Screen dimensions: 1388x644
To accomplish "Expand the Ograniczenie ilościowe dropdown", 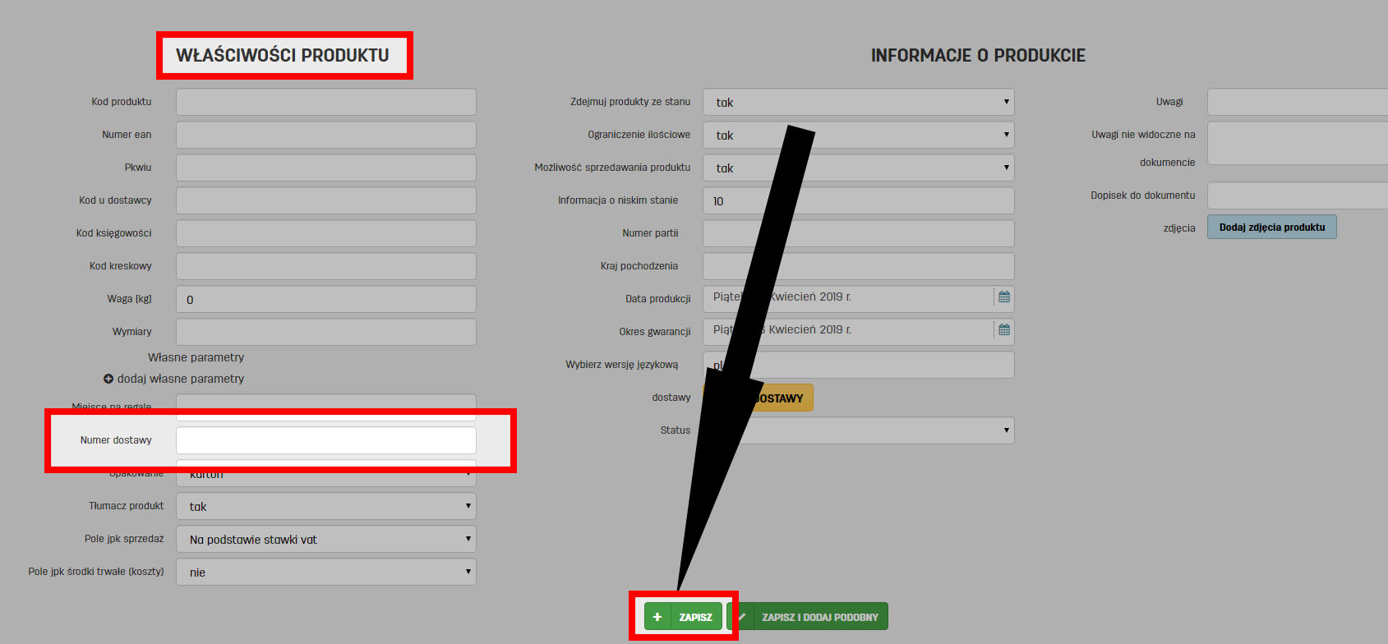I will (x=858, y=135).
